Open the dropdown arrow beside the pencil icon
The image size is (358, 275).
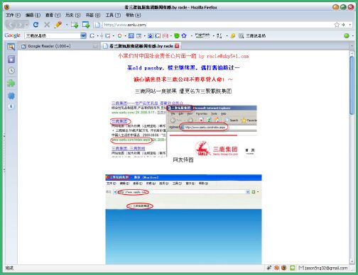pyautogui.click(x=67, y=25)
